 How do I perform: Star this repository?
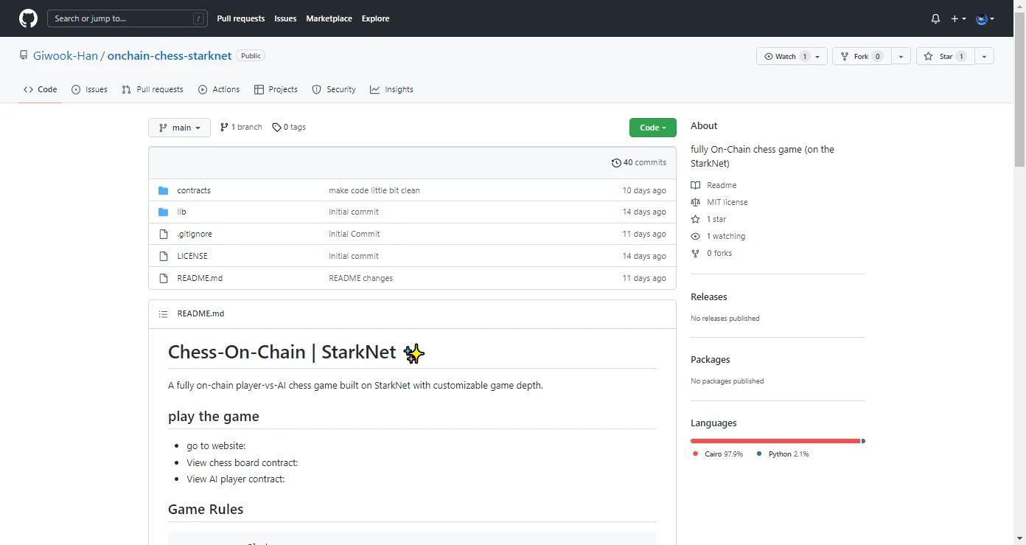[x=946, y=57]
